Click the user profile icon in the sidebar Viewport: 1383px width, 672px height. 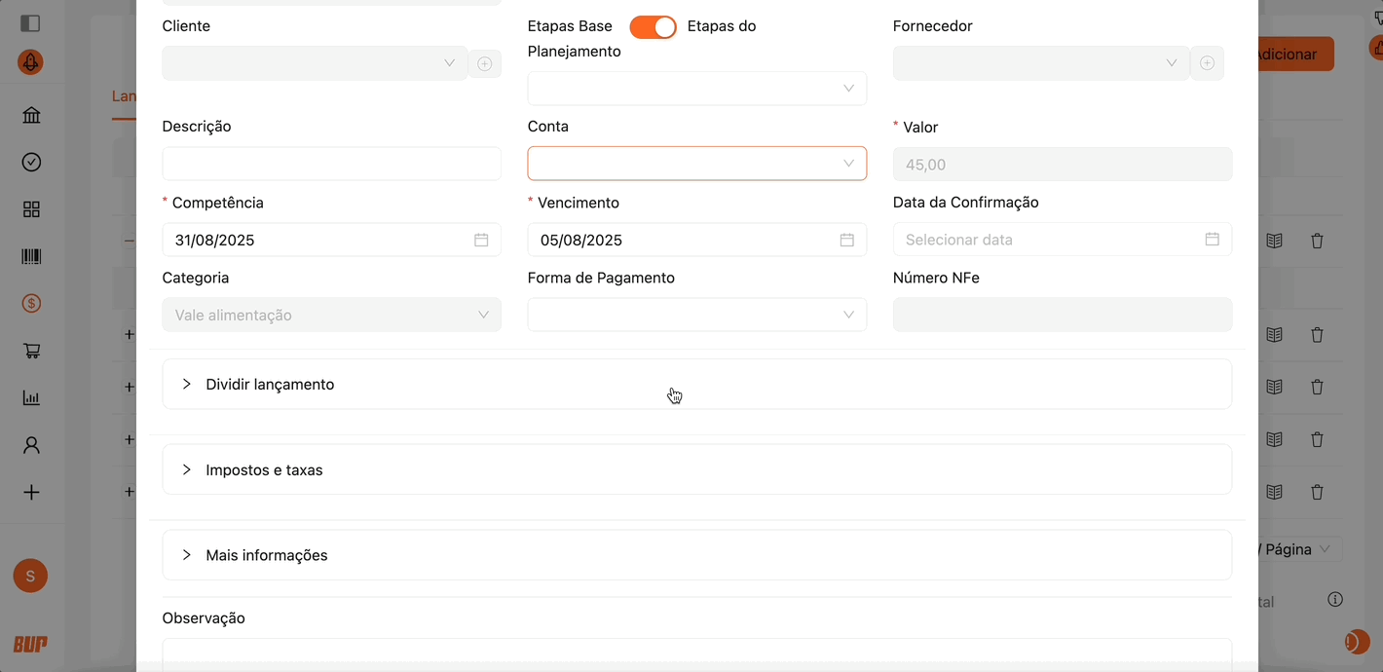[x=31, y=445]
